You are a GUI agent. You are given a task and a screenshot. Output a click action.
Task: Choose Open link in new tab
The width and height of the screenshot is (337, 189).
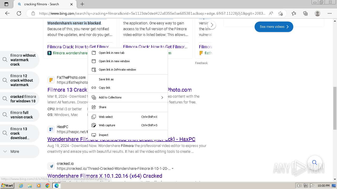128,53
